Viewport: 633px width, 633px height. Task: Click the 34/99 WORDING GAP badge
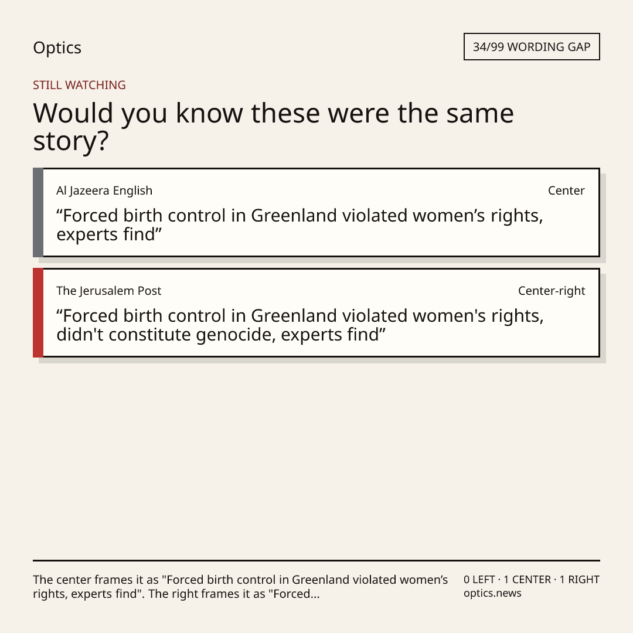[x=531, y=47]
